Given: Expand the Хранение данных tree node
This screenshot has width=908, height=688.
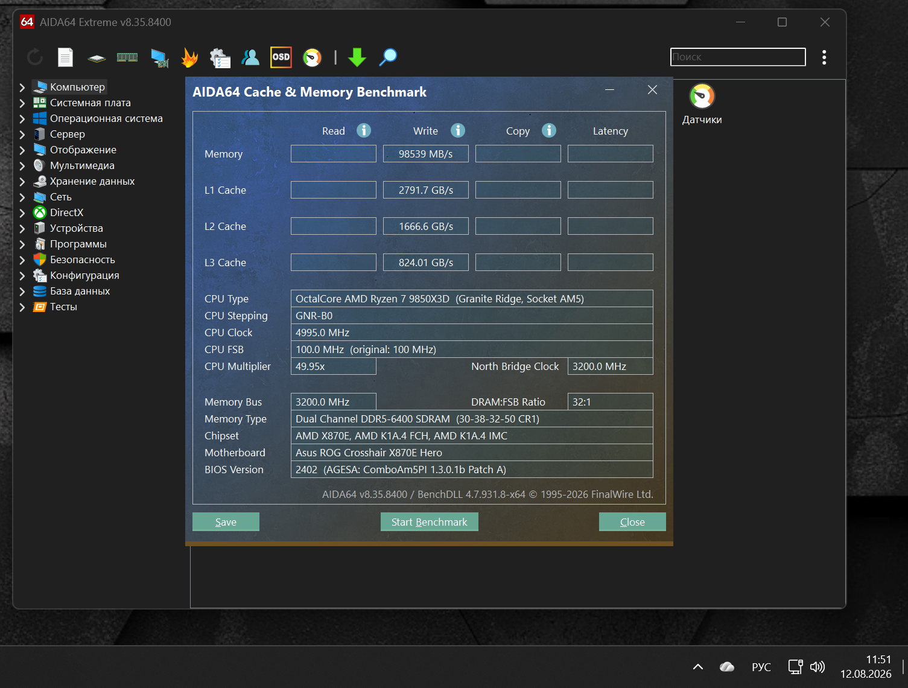Looking at the screenshot, I should tap(22, 182).
